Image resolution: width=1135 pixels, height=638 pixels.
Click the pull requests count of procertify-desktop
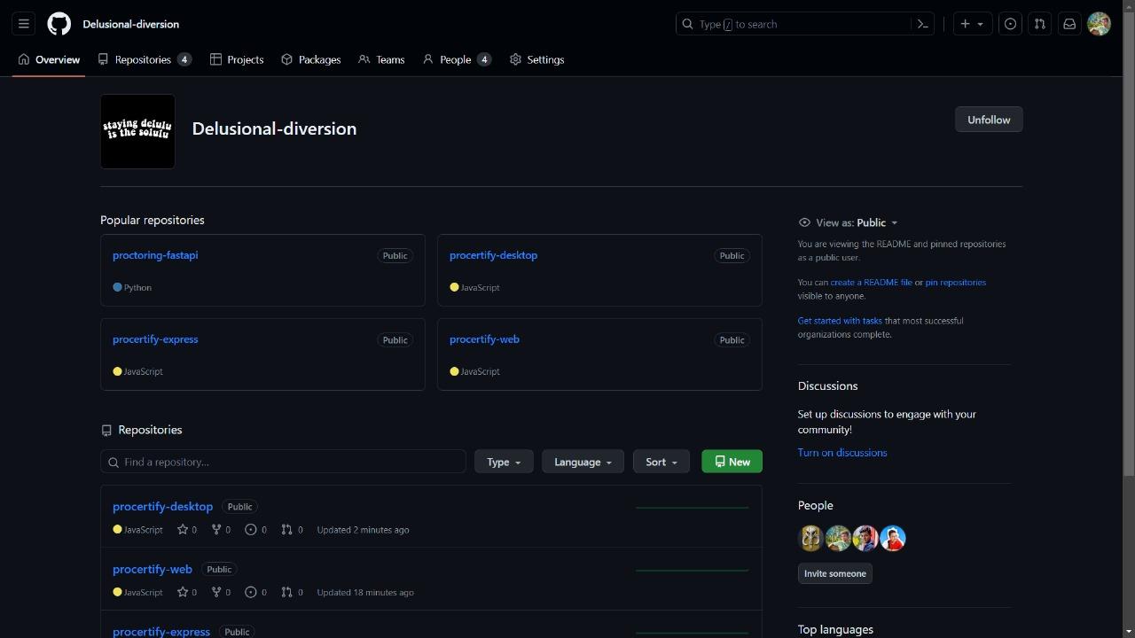292,530
